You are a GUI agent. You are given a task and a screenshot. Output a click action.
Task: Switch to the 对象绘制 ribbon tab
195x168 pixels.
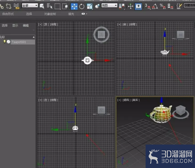50,14
